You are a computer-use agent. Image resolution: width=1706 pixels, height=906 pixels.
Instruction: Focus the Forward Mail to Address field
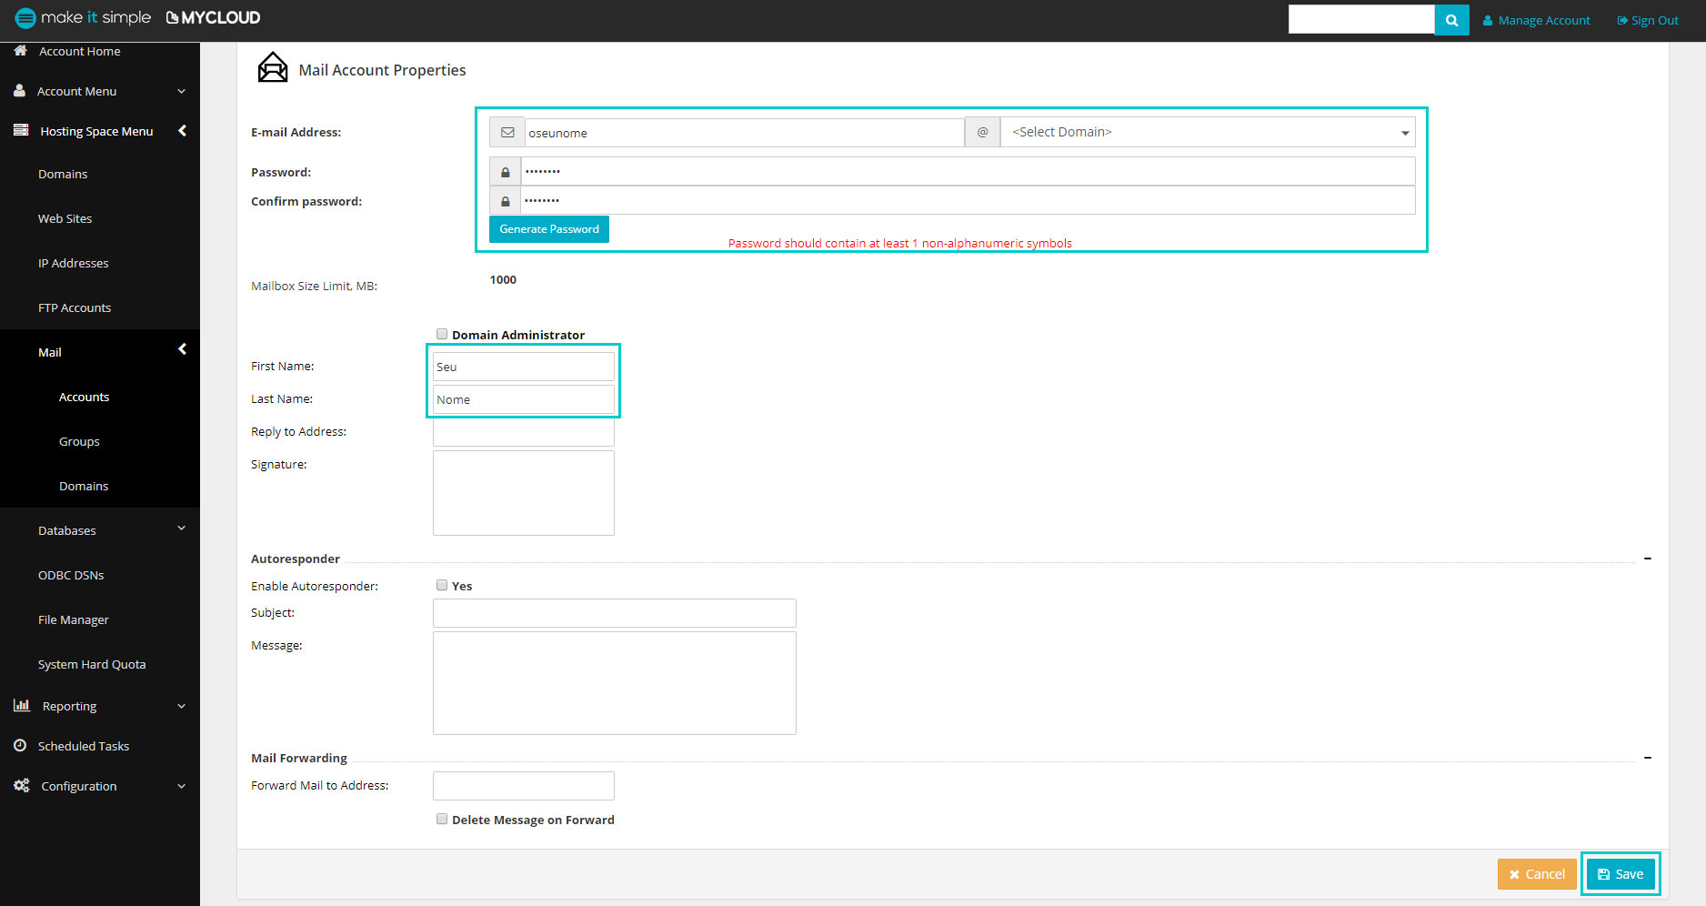[523, 786]
